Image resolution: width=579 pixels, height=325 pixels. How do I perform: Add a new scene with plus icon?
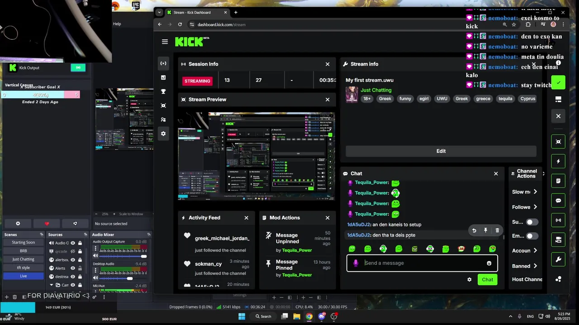coord(6,297)
